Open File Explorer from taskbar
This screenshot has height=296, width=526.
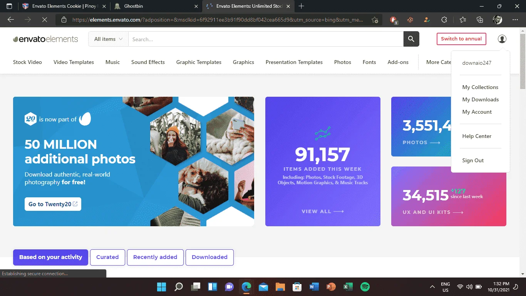coord(280,287)
